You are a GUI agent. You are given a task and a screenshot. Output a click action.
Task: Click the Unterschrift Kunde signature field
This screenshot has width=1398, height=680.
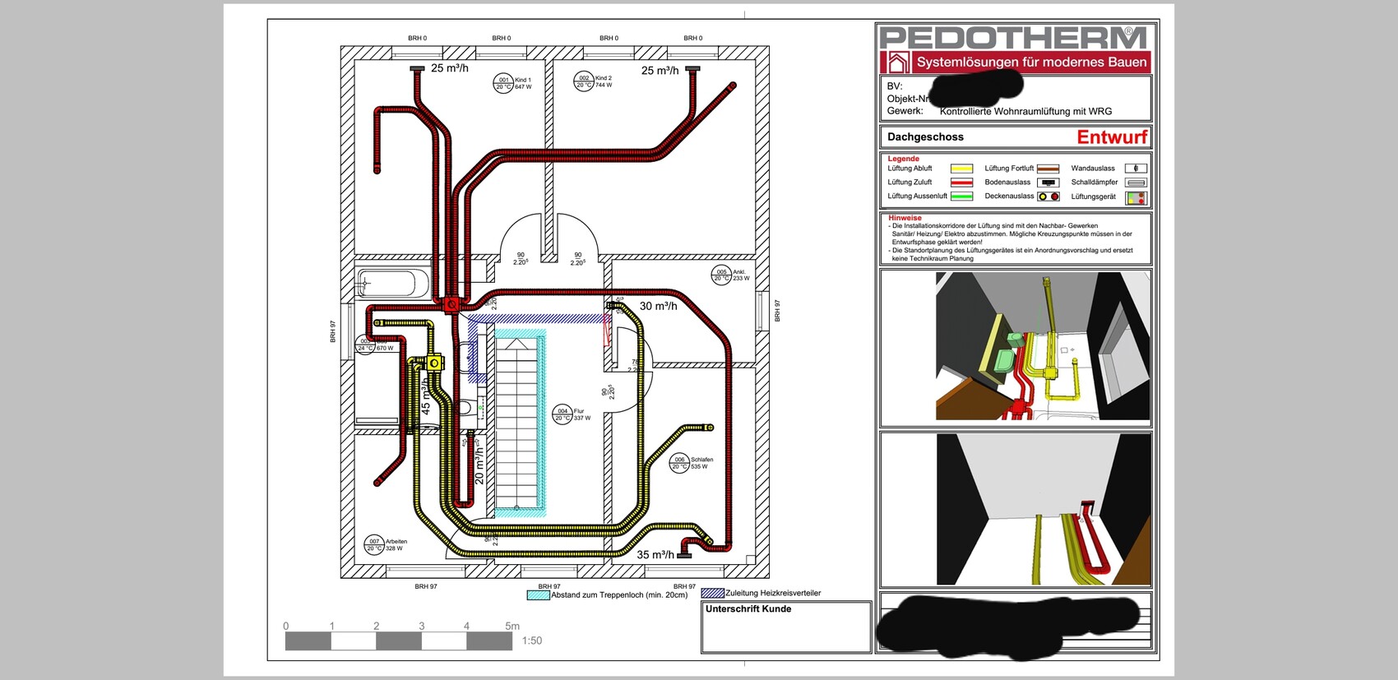(785, 629)
